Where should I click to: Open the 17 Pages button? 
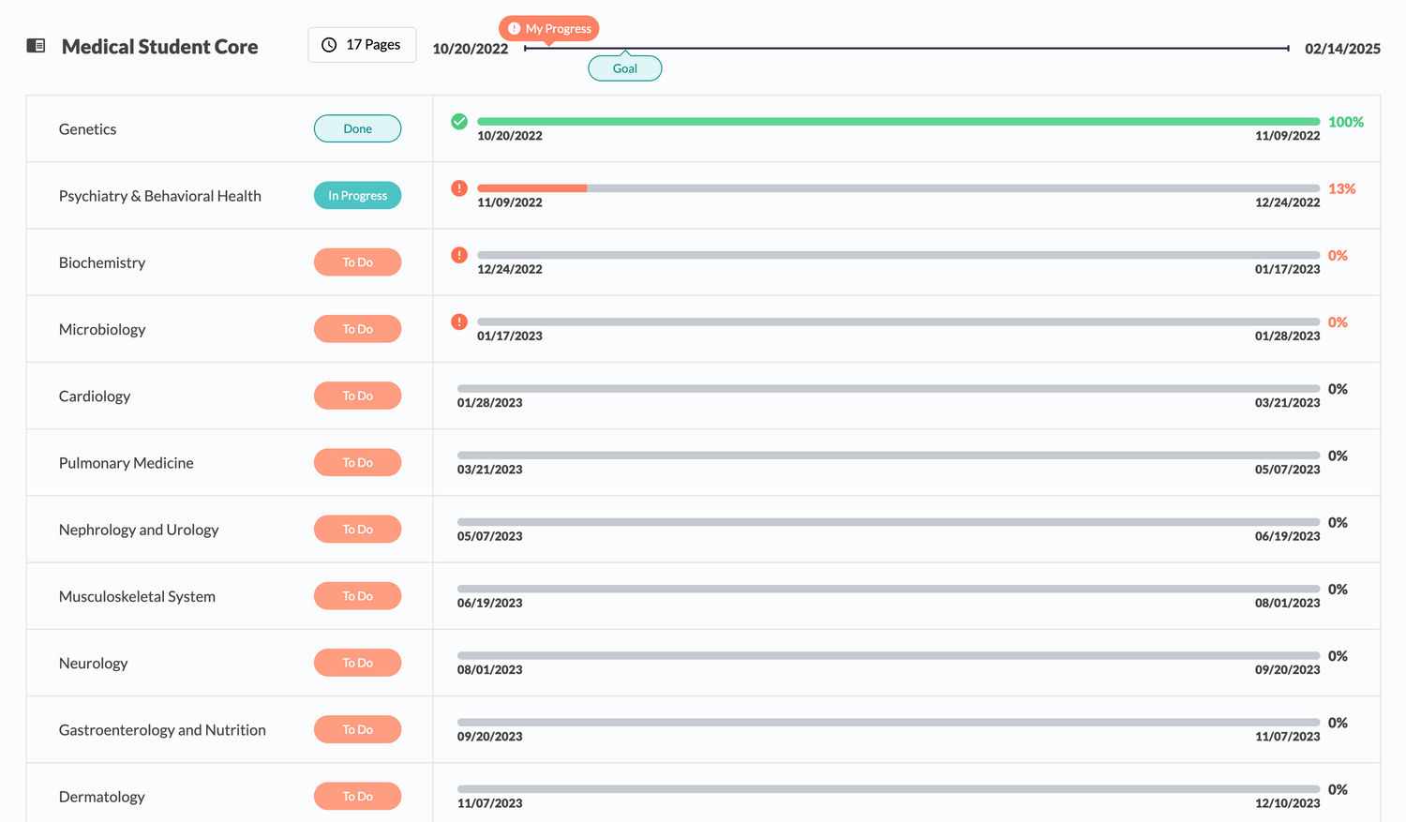(362, 45)
